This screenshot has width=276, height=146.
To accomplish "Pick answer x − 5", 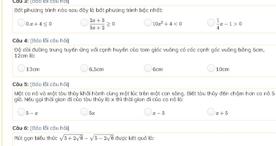I will tap(148, 112).
